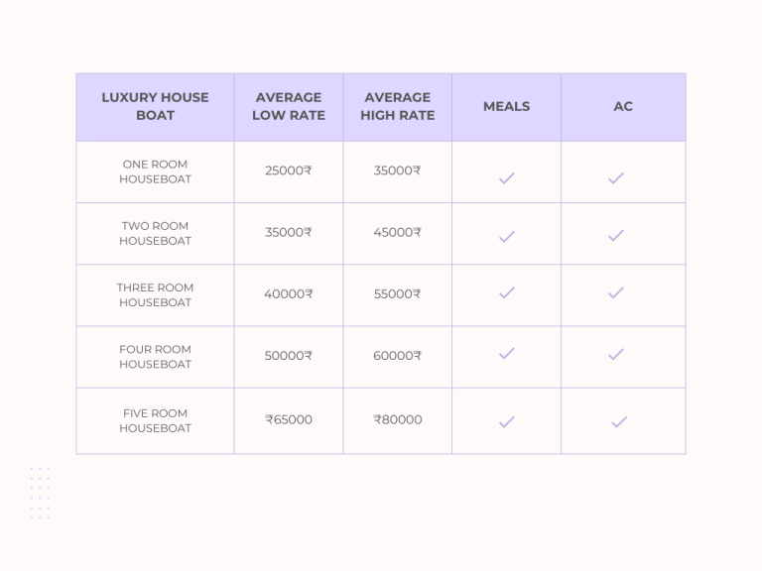762x571 pixels.
Task: Select the One Room Houseboat row label
Action: (x=155, y=171)
